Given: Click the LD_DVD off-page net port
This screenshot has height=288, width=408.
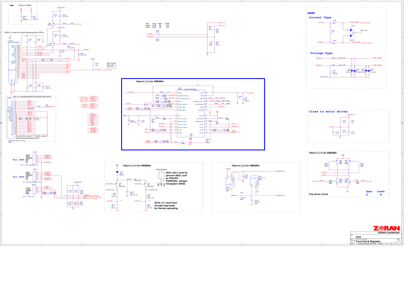Looking at the screenshot, I should [x=78, y=24].
